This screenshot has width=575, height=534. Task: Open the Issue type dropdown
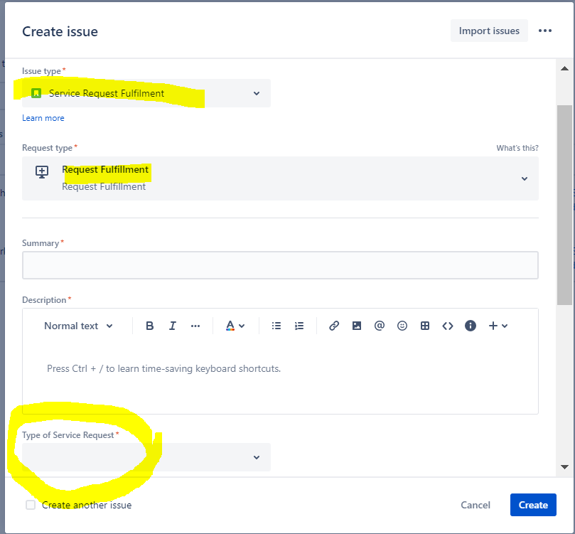pyautogui.click(x=146, y=93)
